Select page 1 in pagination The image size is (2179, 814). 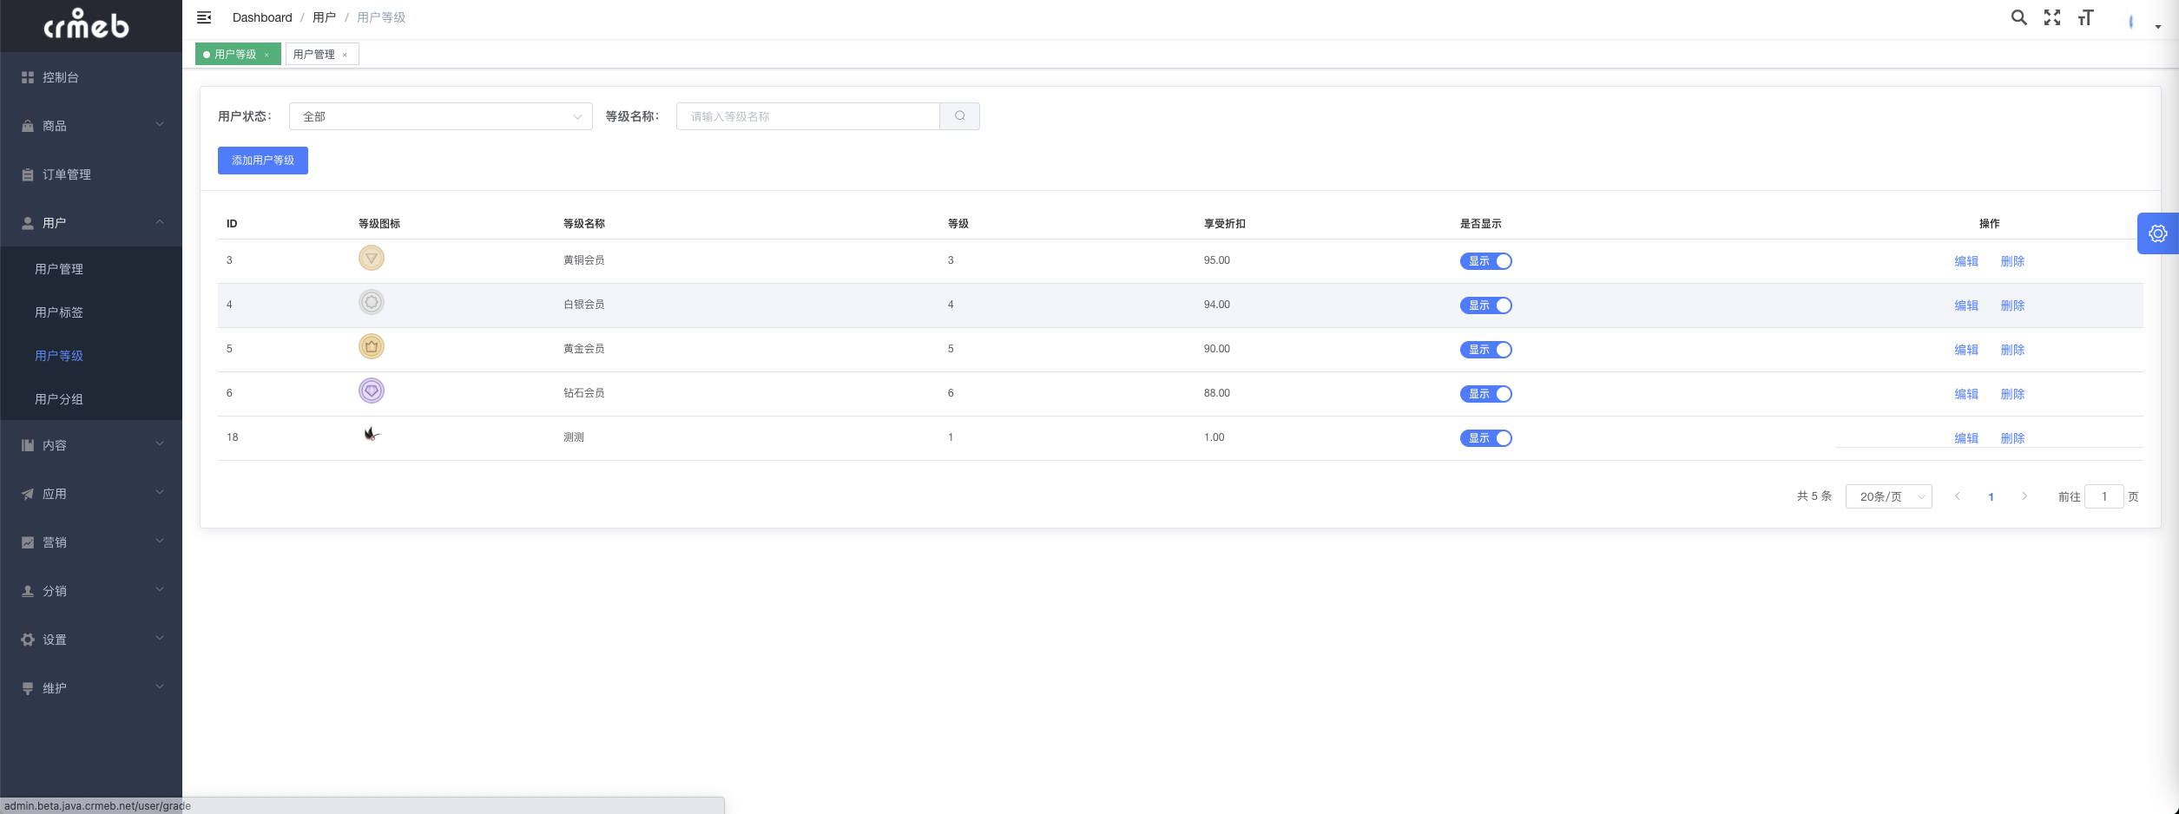[x=1991, y=497]
